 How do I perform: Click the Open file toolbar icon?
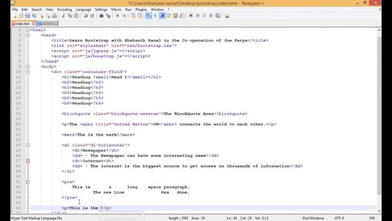pyautogui.click(x=21, y=16)
